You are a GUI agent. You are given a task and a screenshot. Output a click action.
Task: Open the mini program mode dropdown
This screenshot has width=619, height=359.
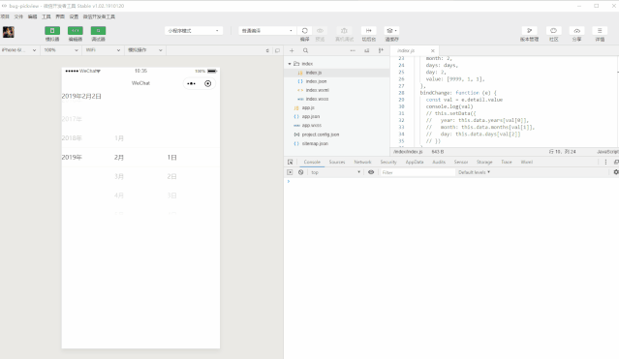coord(194,31)
